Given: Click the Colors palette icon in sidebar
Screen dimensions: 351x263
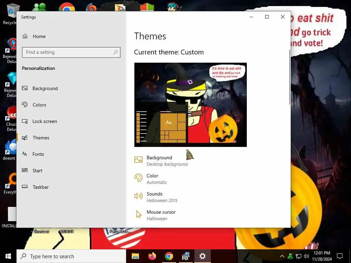Looking at the screenshot, I should click(25, 104).
